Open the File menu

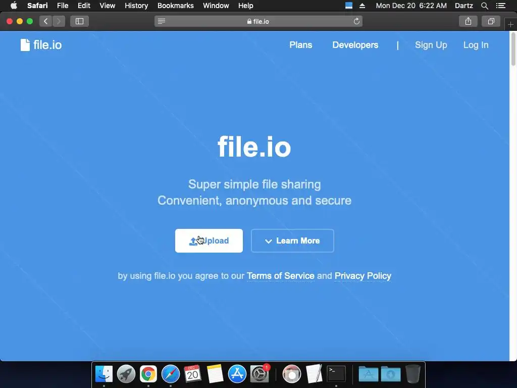pos(62,6)
